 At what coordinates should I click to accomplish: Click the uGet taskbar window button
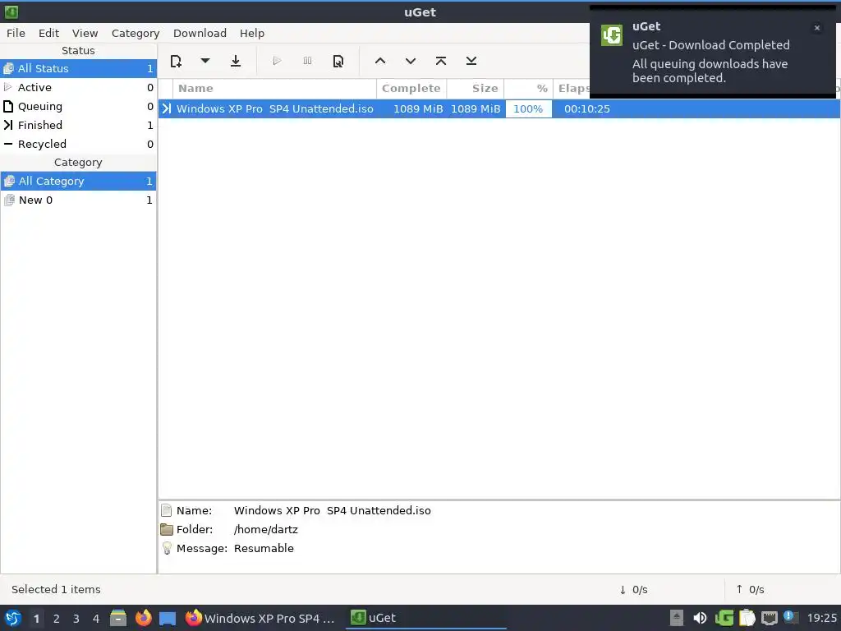pyautogui.click(x=427, y=618)
